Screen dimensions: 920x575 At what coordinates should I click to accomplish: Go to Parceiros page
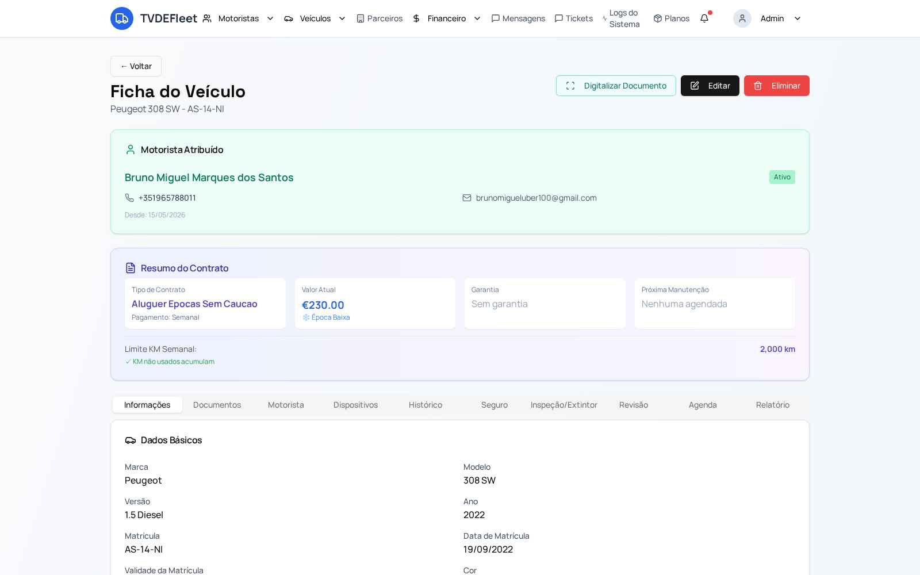coord(379,18)
